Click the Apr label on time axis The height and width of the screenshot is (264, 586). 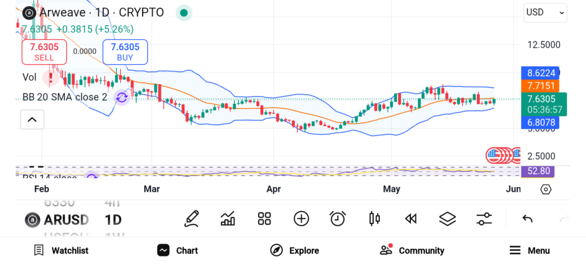274,189
